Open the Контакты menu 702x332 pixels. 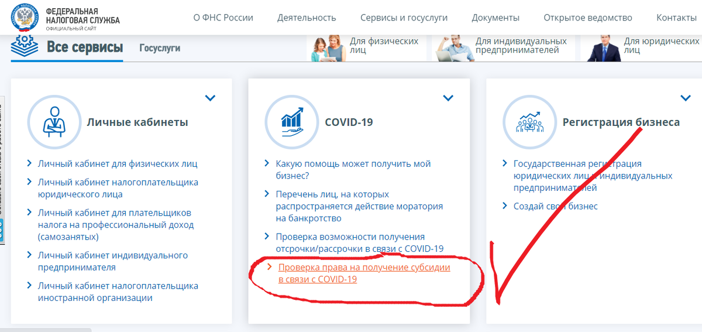click(x=676, y=18)
